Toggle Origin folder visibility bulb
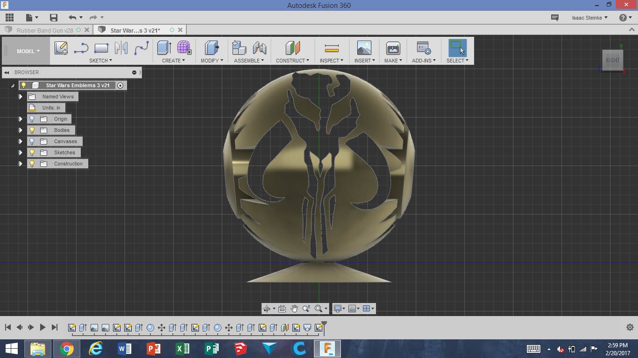638x358 pixels. click(x=32, y=119)
